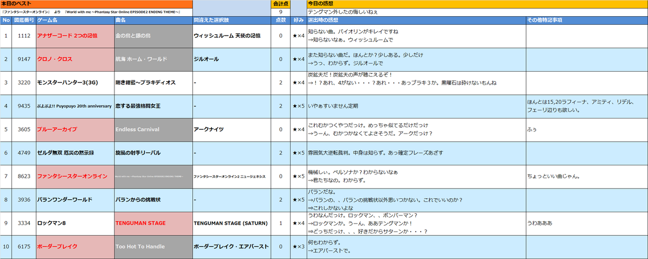Click the ゲーム名 column header
Image resolution: width=648 pixels, height=259 pixels.
click(75, 20)
